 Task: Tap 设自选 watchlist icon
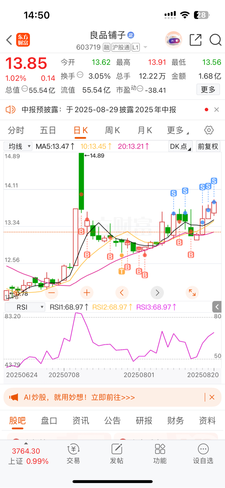(203, 454)
